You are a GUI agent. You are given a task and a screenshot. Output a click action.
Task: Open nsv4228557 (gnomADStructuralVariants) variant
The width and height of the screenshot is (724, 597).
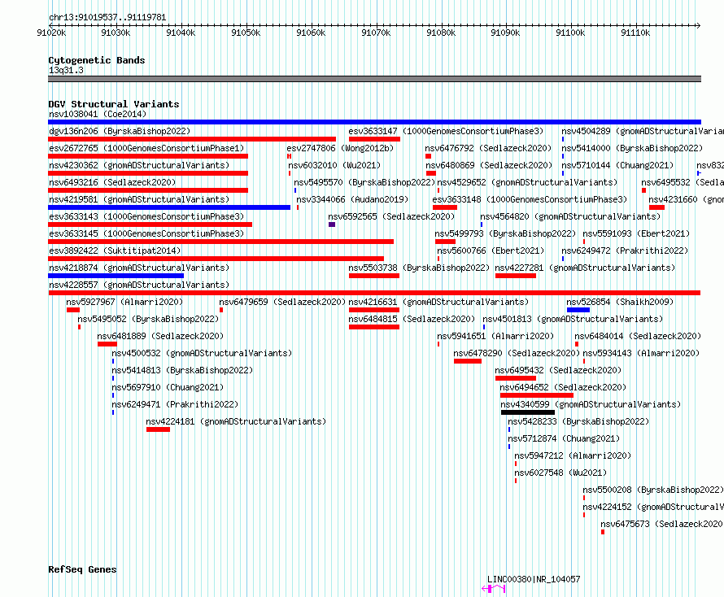pos(139,285)
